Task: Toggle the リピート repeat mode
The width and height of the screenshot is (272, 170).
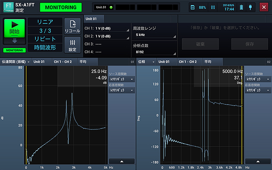Action: tap(45, 39)
